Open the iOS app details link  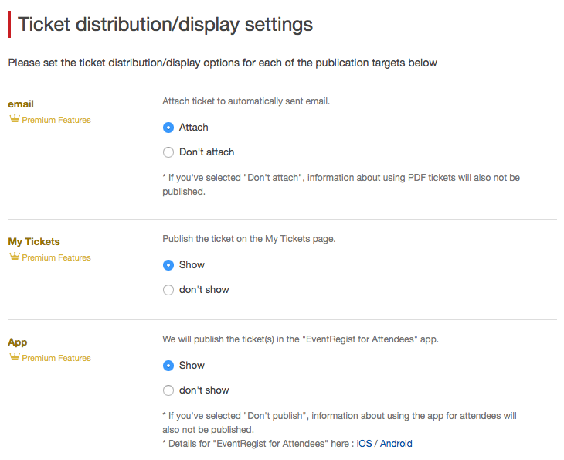click(x=364, y=444)
